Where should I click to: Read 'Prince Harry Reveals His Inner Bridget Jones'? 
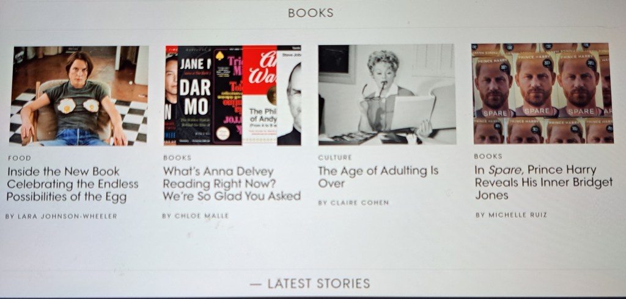(x=543, y=182)
